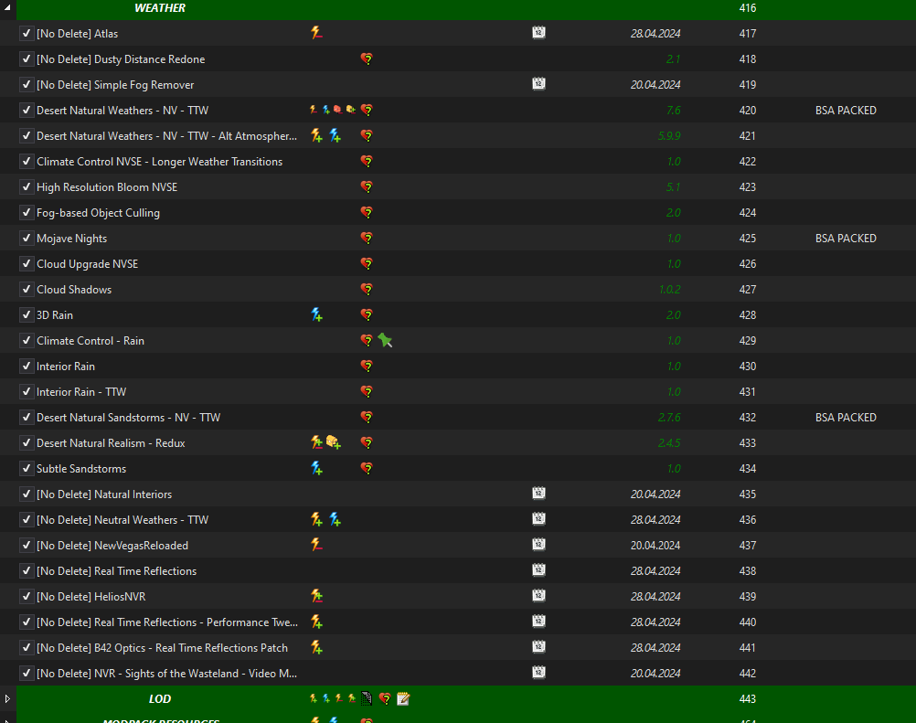Expand the MODPACK RESOURCES separator arrow

[7, 720]
